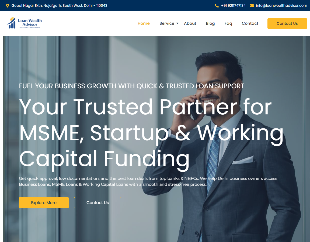Click the +91 9211747134 phone number

coord(233,6)
